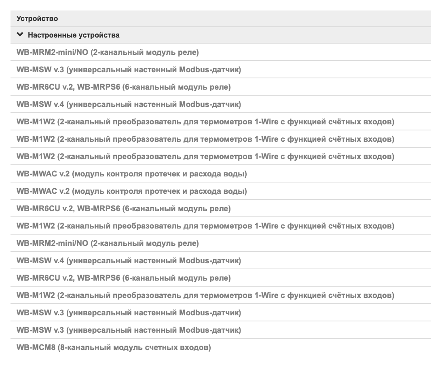Select the second WB-MRM2-mini/NO relay module
This screenshot has width=431, height=365.
(221, 243)
